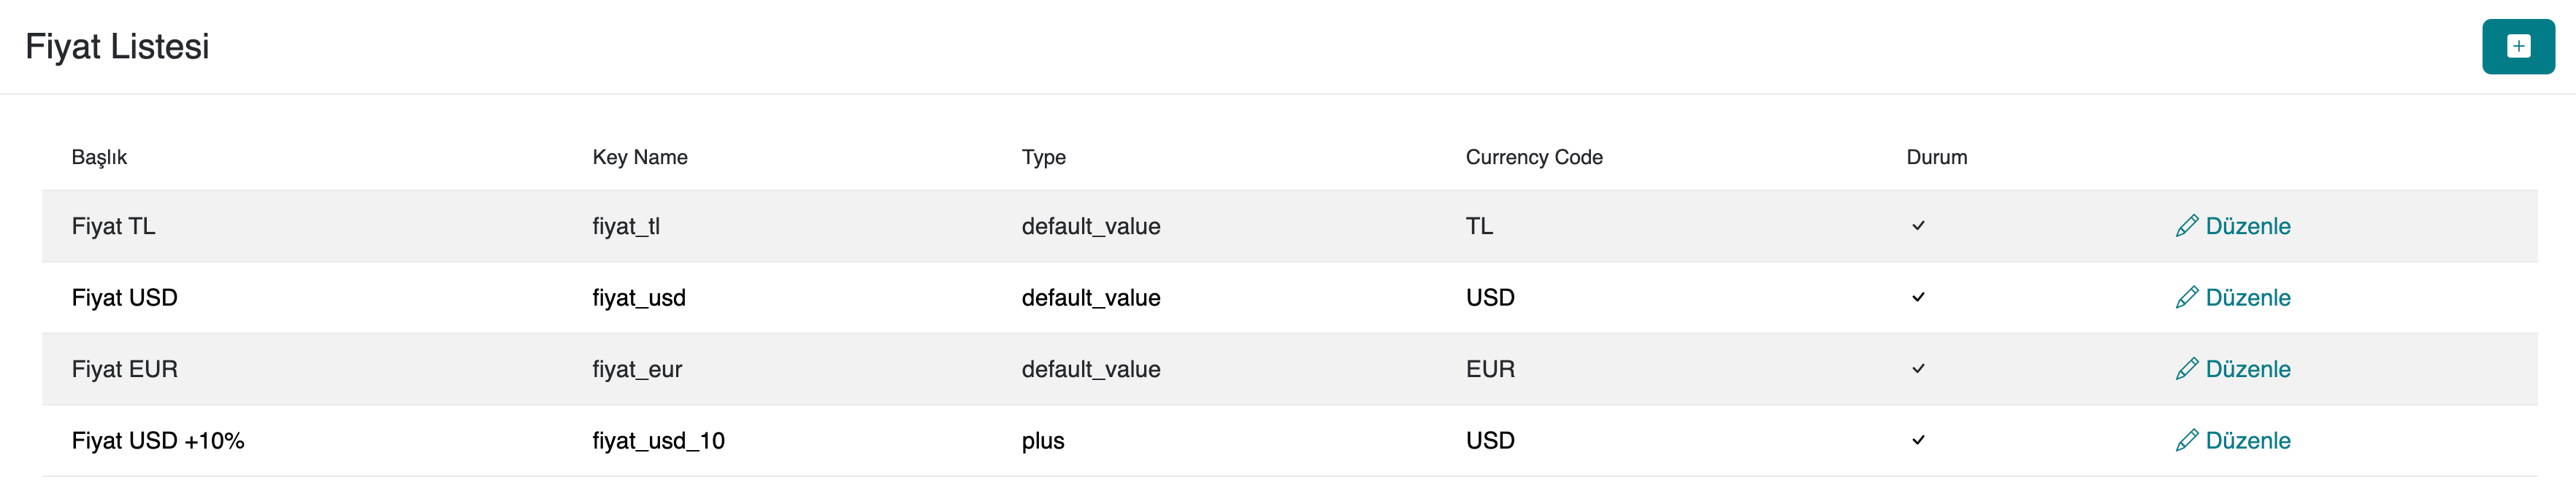This screenshot has width=2576, height=496.
Task: Click status checkmark for Fiyat USD +10%
Action: [1918, 440]
